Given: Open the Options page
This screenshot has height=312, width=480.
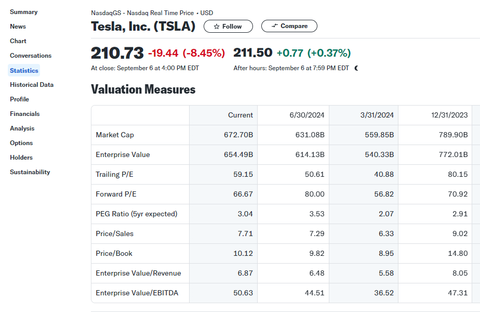Looking at the screenshot, I should pos(21,142).
